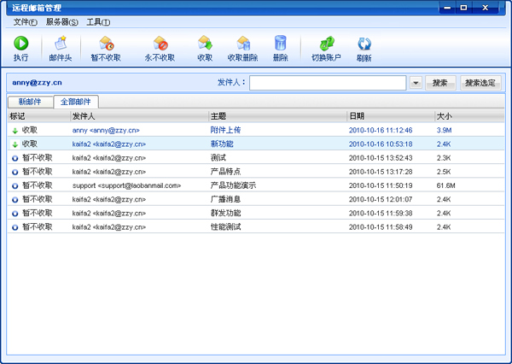Click the 收取删除 toolbar icon
Screen dimensions: 512x364
tap(242, 44)
